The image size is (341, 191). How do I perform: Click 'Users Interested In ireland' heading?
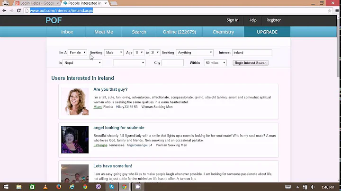point(82,78)
